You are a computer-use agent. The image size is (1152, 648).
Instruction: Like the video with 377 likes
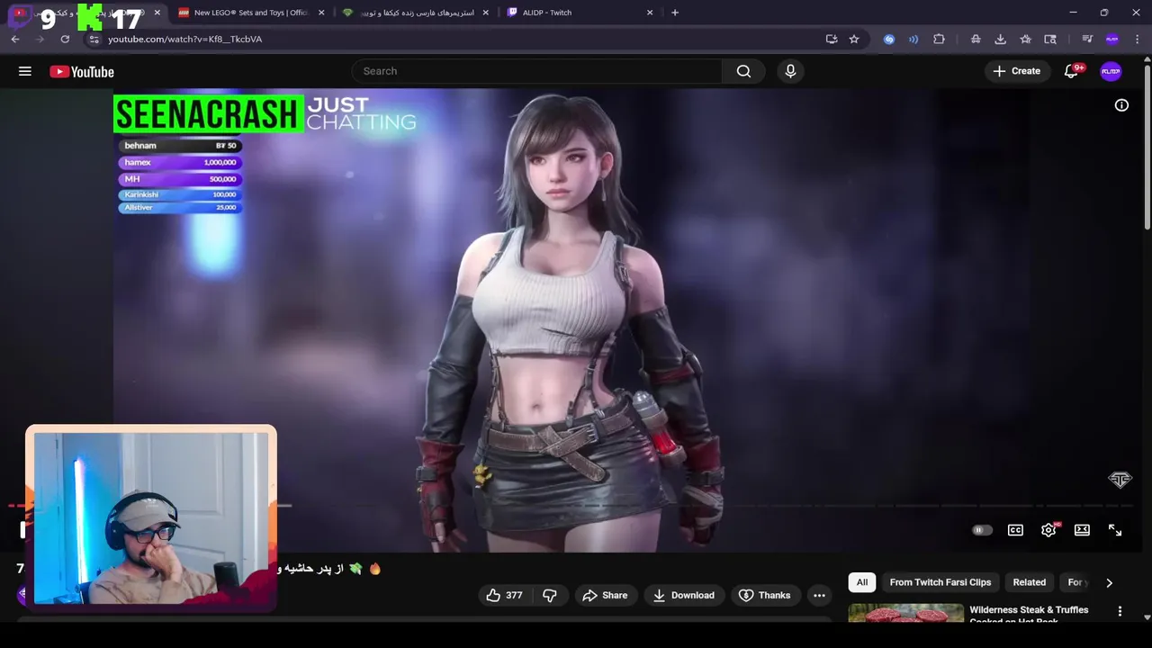pos(504,595)
